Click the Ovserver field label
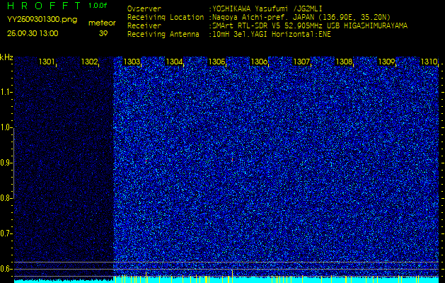This screenshot has height=283, width=445. pos(144,8)
